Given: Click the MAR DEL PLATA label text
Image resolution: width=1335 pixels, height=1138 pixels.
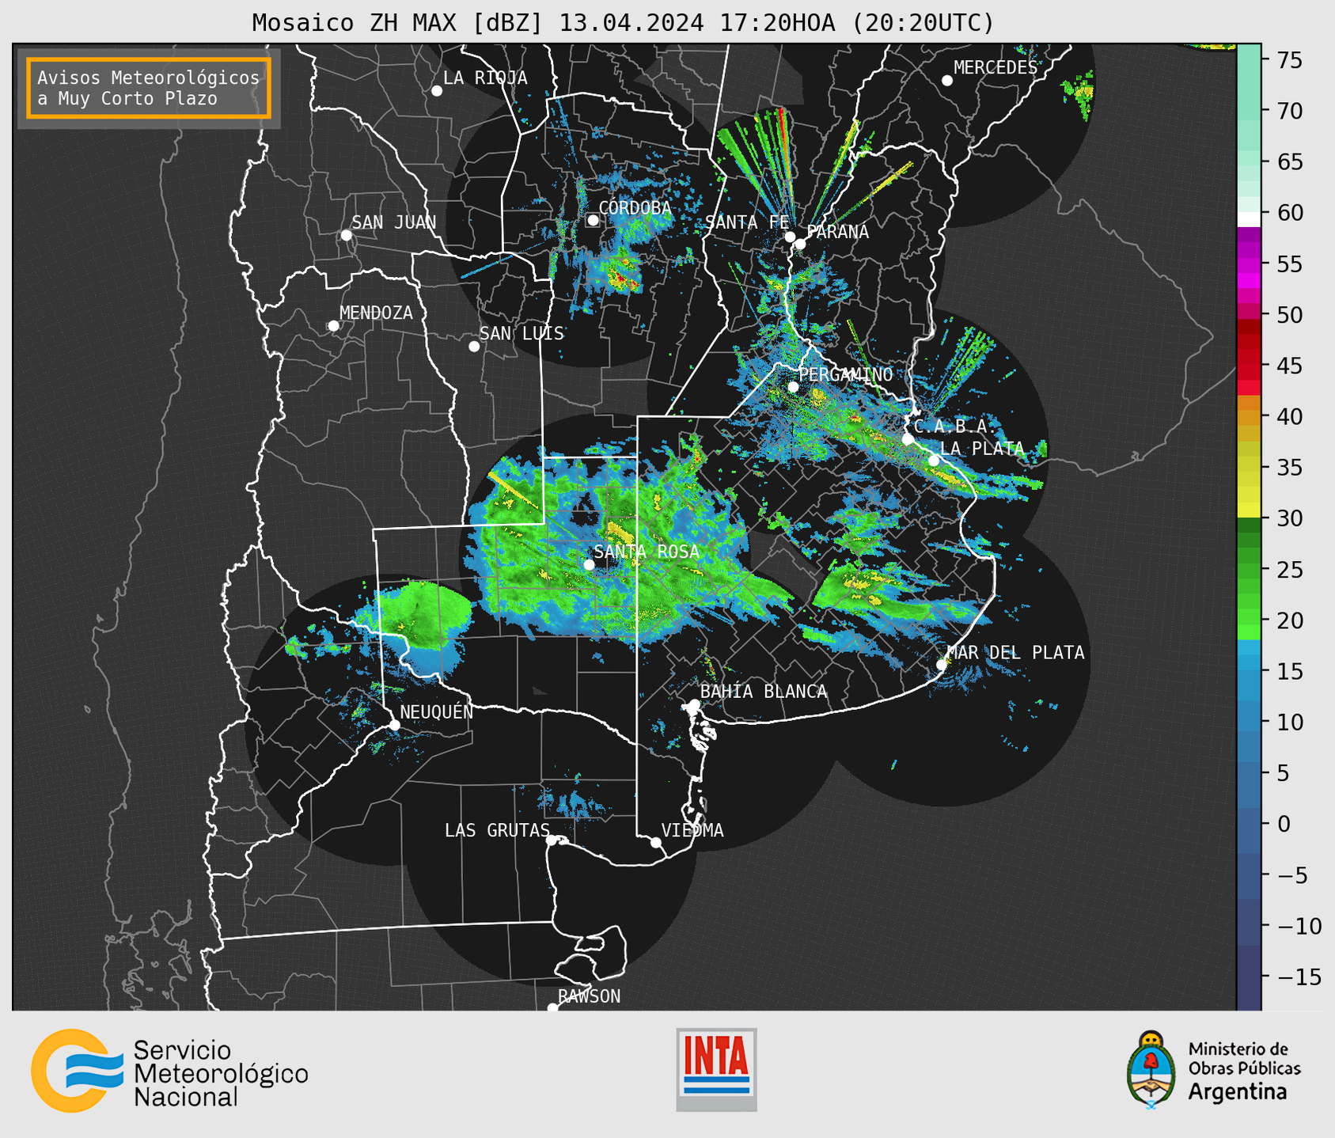Looking at the screenshot, I should point(1015,652).
